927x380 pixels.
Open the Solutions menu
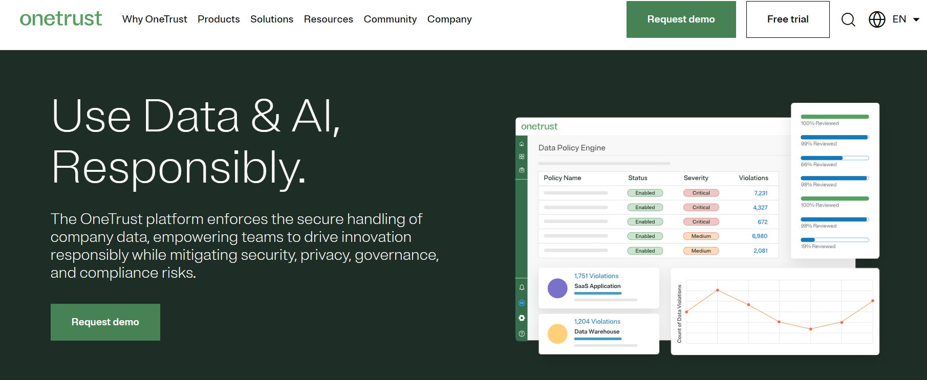(x=272, y=19)
